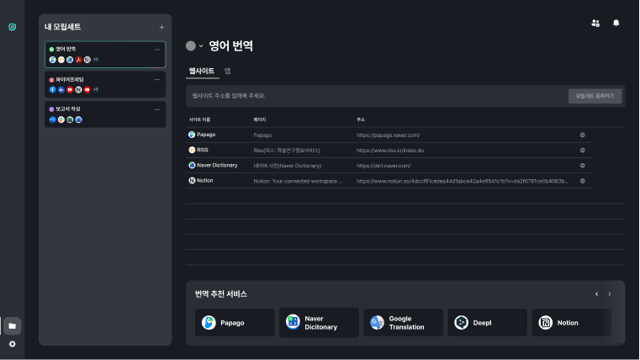
Task: Click Papago favicon in site table
Action: tap(192, 135)
